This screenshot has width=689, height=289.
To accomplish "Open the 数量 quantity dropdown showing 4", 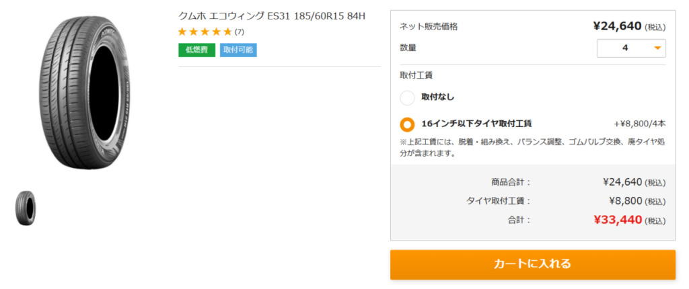I will [631, 48].
